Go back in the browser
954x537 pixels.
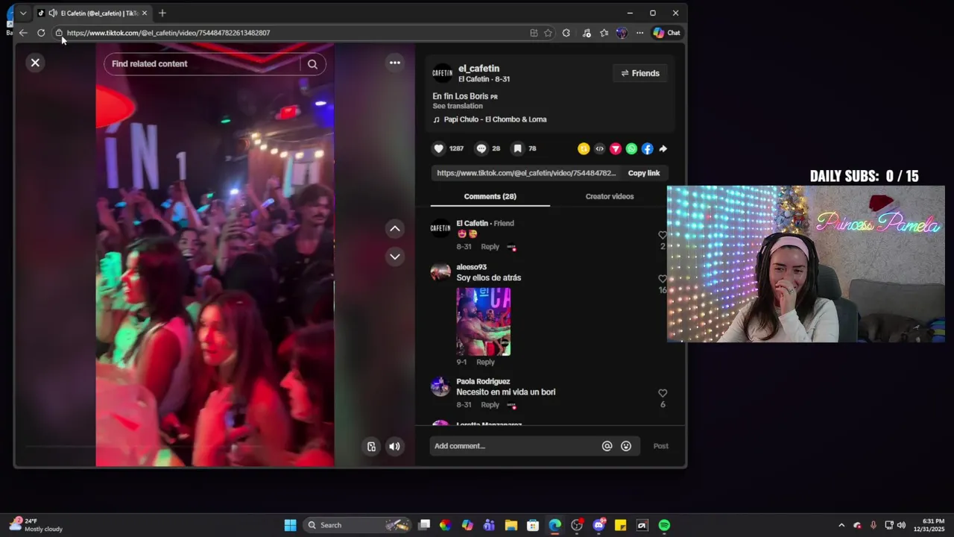[x=23, y=33]
